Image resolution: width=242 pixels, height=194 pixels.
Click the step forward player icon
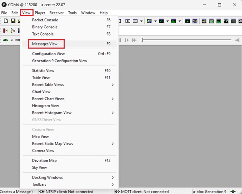[x=127, y=40]
